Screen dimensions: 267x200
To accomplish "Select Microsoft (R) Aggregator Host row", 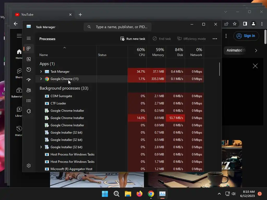I will tap(120, 169).
